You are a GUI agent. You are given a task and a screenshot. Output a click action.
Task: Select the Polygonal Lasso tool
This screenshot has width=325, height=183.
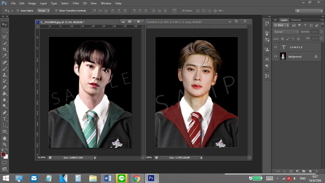pyautogui.click(x=5, y=37)
